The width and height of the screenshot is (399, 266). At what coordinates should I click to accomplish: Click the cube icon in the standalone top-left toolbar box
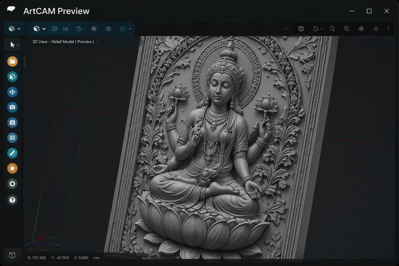pos(11,28)
